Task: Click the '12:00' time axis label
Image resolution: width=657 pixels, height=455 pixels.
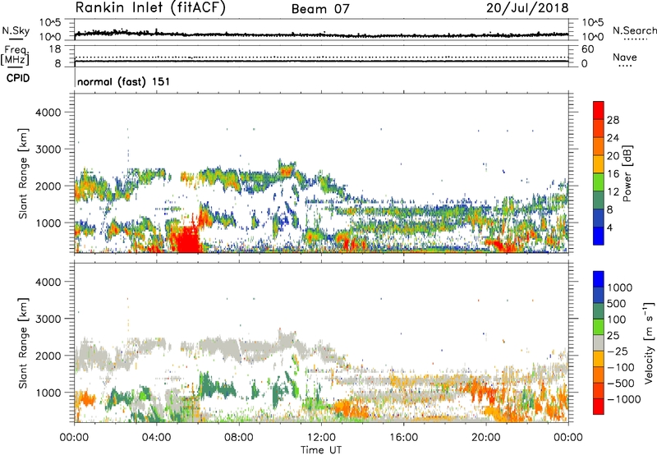Action: point(321,438)
